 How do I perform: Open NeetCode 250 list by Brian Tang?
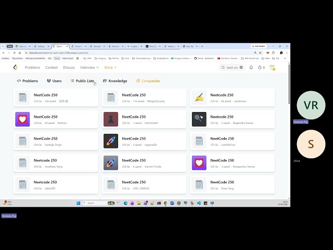233,184
